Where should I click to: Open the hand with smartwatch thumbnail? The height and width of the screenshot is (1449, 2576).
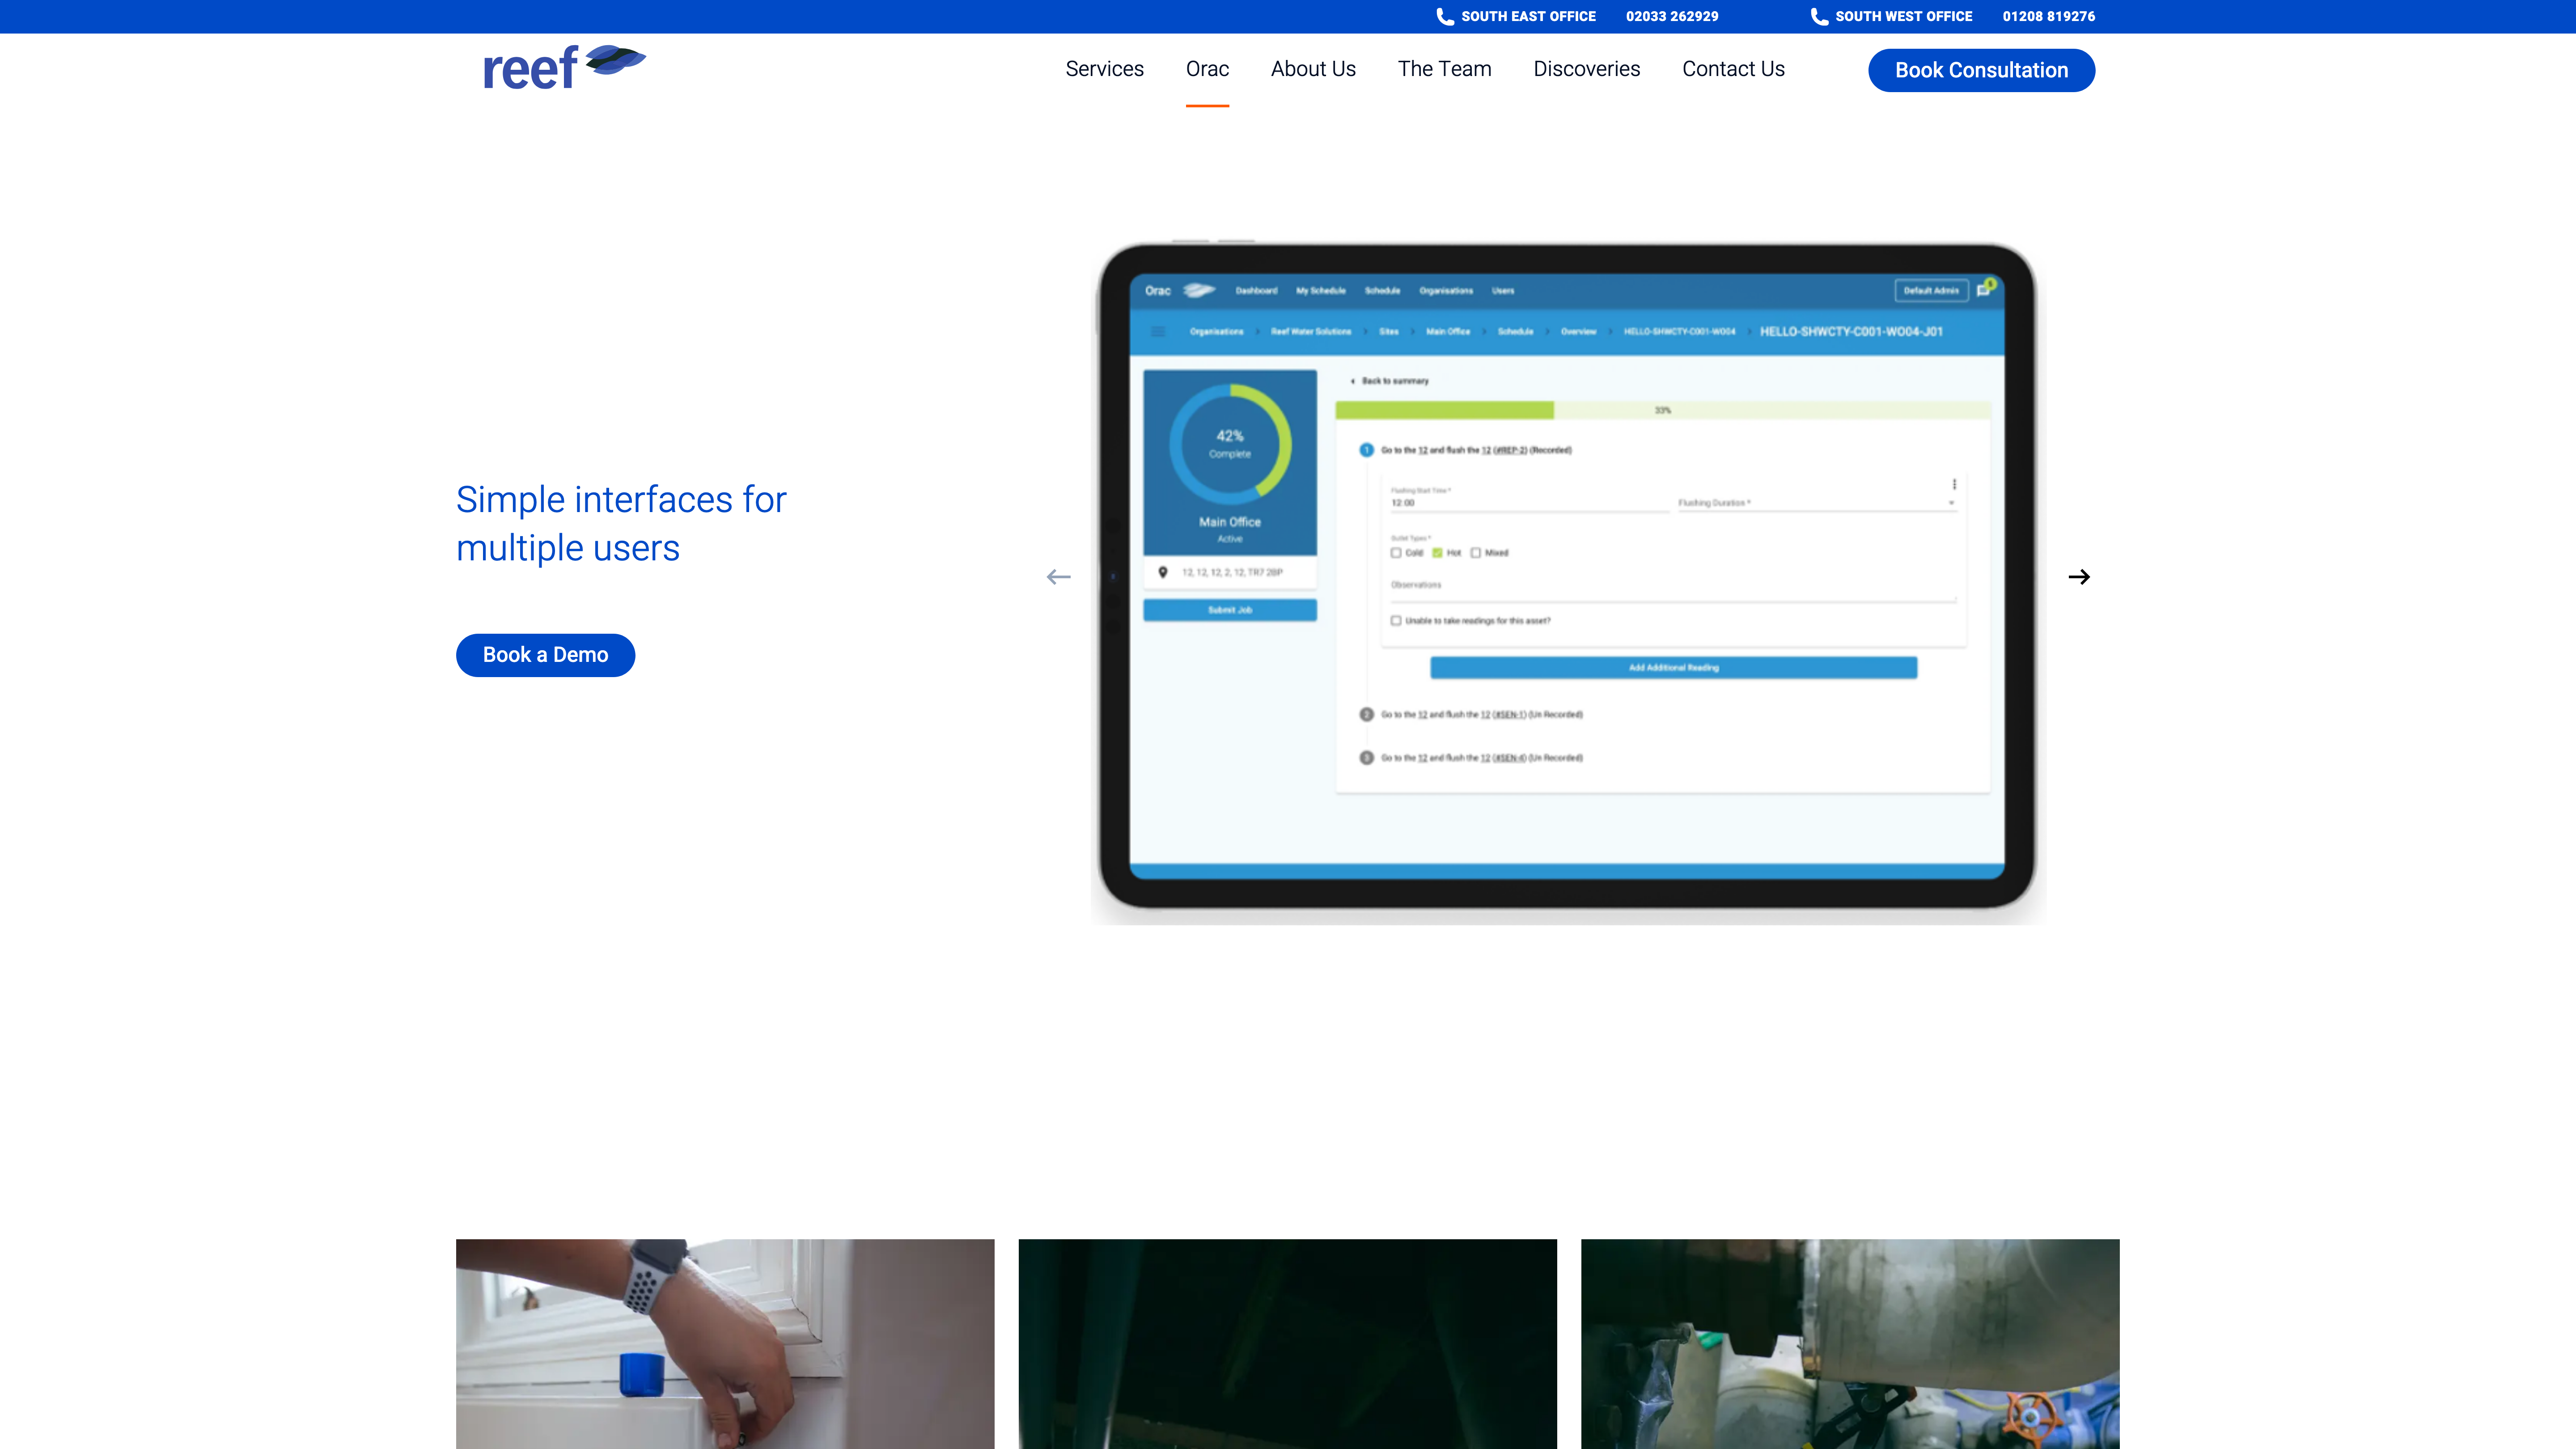(x=725, y=1343)
